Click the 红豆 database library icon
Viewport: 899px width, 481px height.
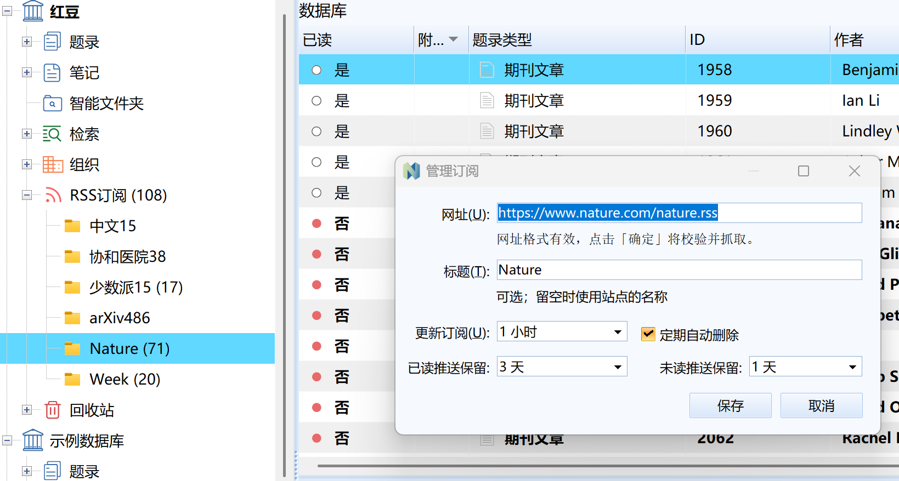click(33, 11)
